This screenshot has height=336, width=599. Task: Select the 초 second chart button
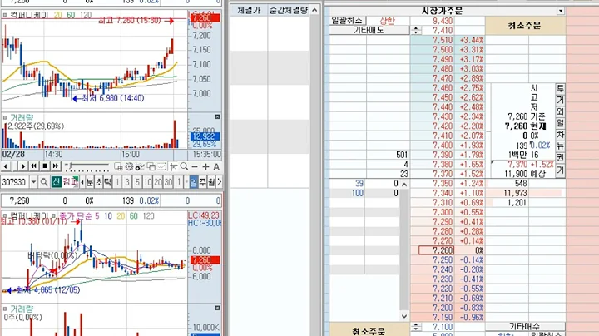(x=98, y=182)
